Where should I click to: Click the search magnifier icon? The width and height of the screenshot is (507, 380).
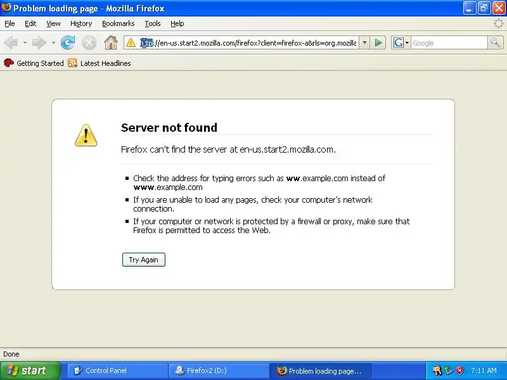click(495, 42)
